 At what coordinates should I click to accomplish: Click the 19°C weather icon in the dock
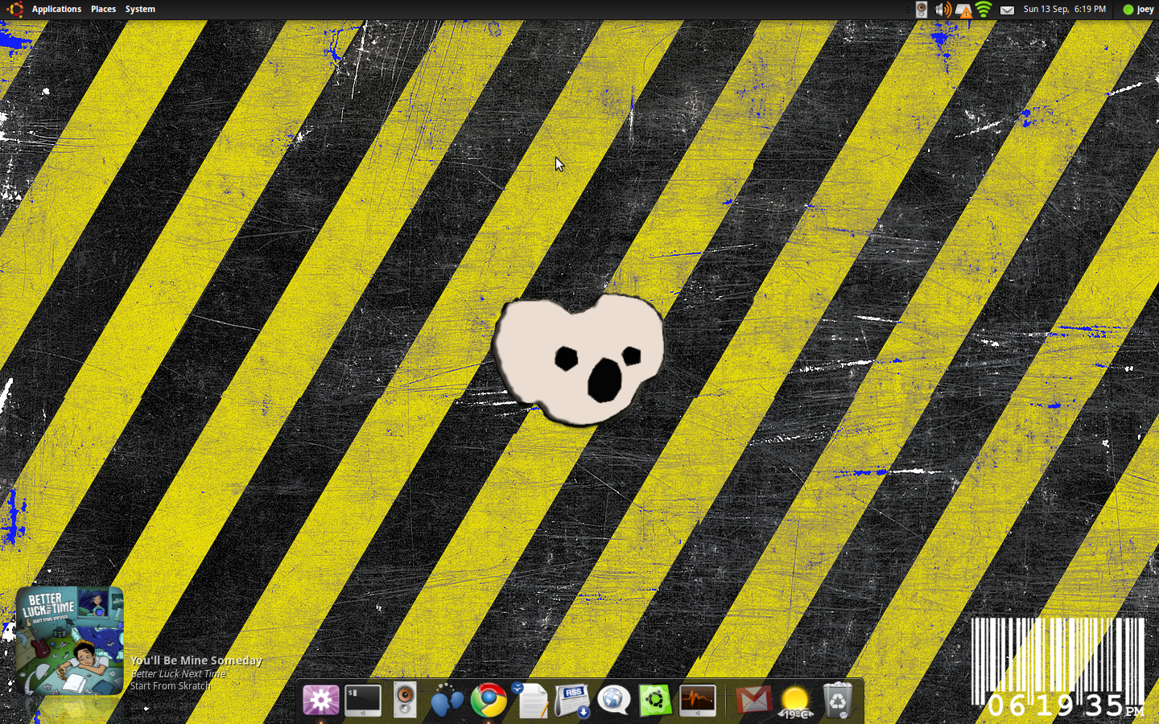[x=795, y=701]
